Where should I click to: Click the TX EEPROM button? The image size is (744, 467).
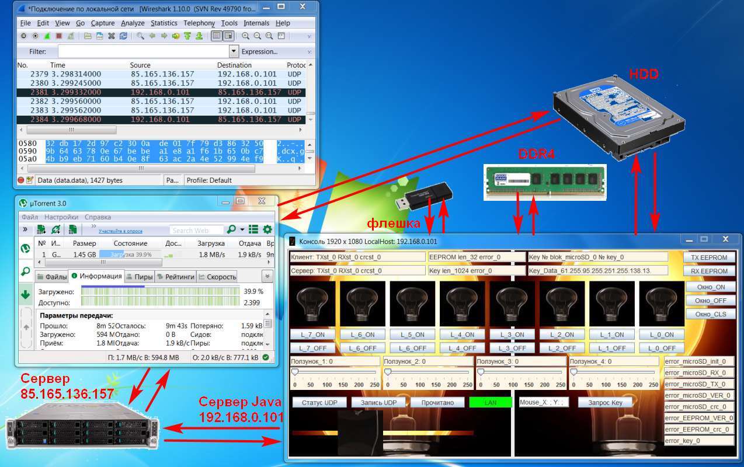(x=709, y=257)
